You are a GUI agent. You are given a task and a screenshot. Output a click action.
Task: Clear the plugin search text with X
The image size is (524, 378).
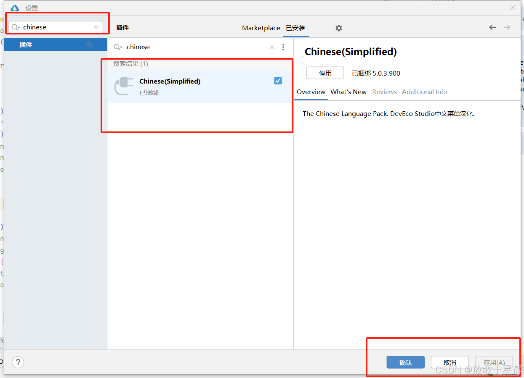(x=272, y=47)
